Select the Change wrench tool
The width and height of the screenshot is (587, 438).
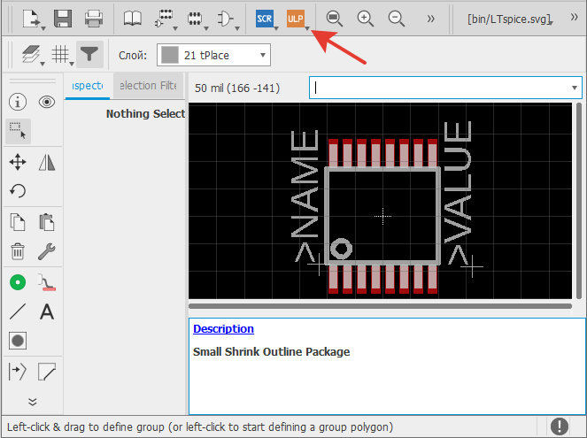[x=47, y=251]
